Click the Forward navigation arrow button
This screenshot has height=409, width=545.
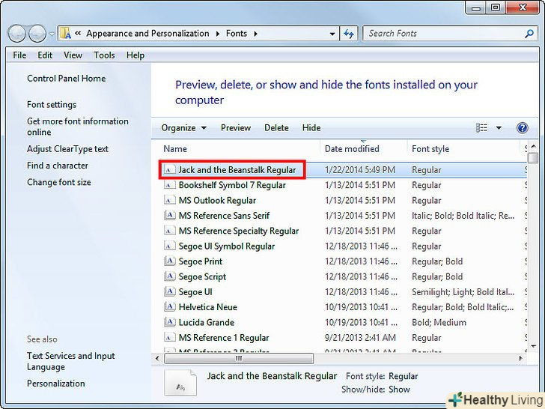(x=37, y=34)
